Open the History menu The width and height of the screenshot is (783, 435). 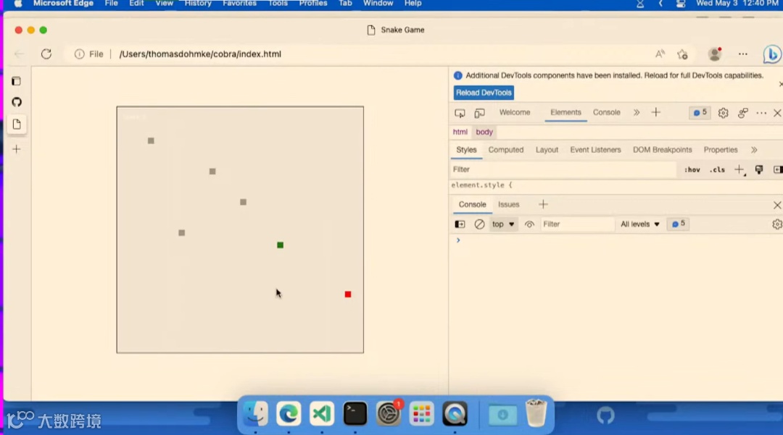click(198, 4)
